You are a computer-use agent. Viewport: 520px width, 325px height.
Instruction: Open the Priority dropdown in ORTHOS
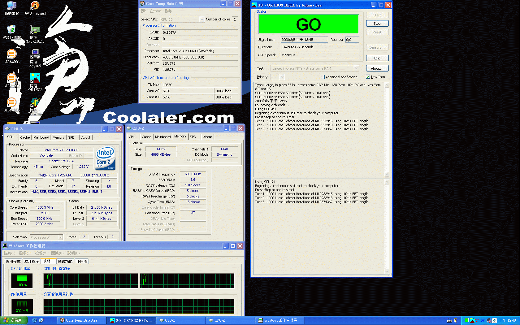click(x=277, y=77)
